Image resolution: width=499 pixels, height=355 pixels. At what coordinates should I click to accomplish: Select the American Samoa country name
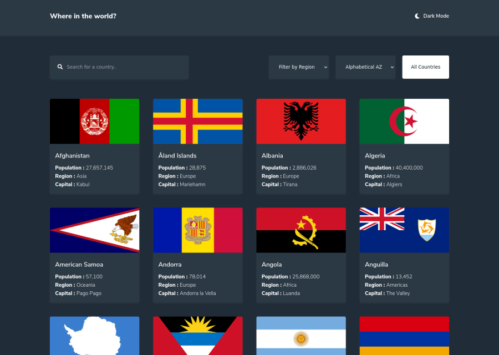[79, 265]
